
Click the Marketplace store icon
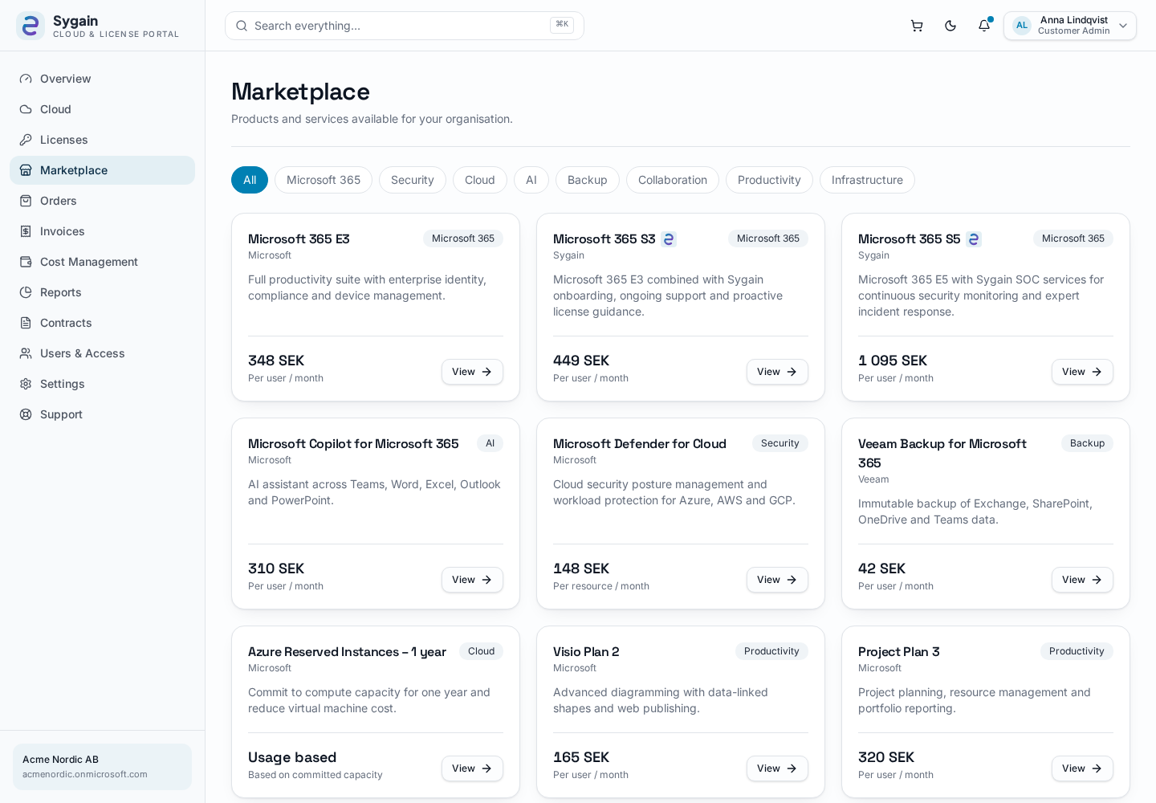pos(26,170)
